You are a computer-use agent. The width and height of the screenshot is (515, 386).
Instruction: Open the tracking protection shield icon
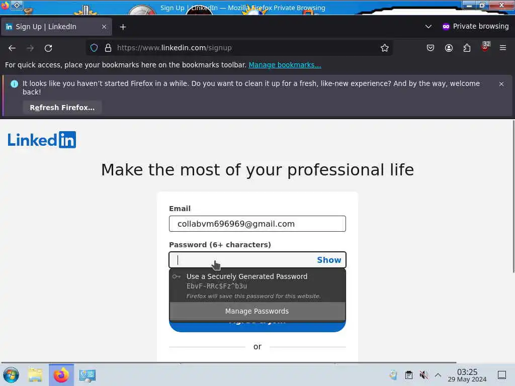click(x=94, y=48)
